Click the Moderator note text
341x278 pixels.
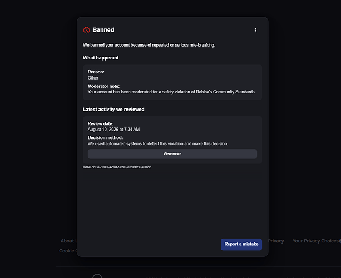171,92
